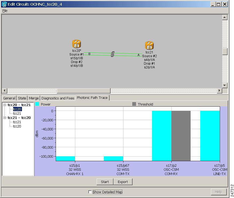Image resolution: width=234 pixels, height=198 pixels.
Task: Click the tcc20* Source #1 node label
Action: 76,53
